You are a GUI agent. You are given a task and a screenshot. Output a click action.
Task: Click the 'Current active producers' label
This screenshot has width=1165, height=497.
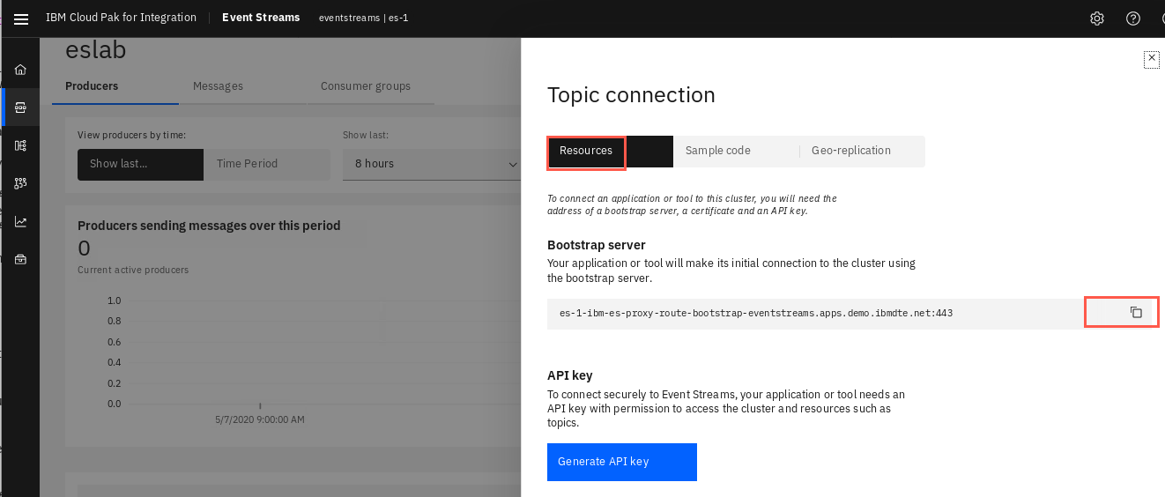(133, 270)
